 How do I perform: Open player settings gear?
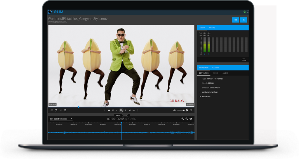pos(187,110)
